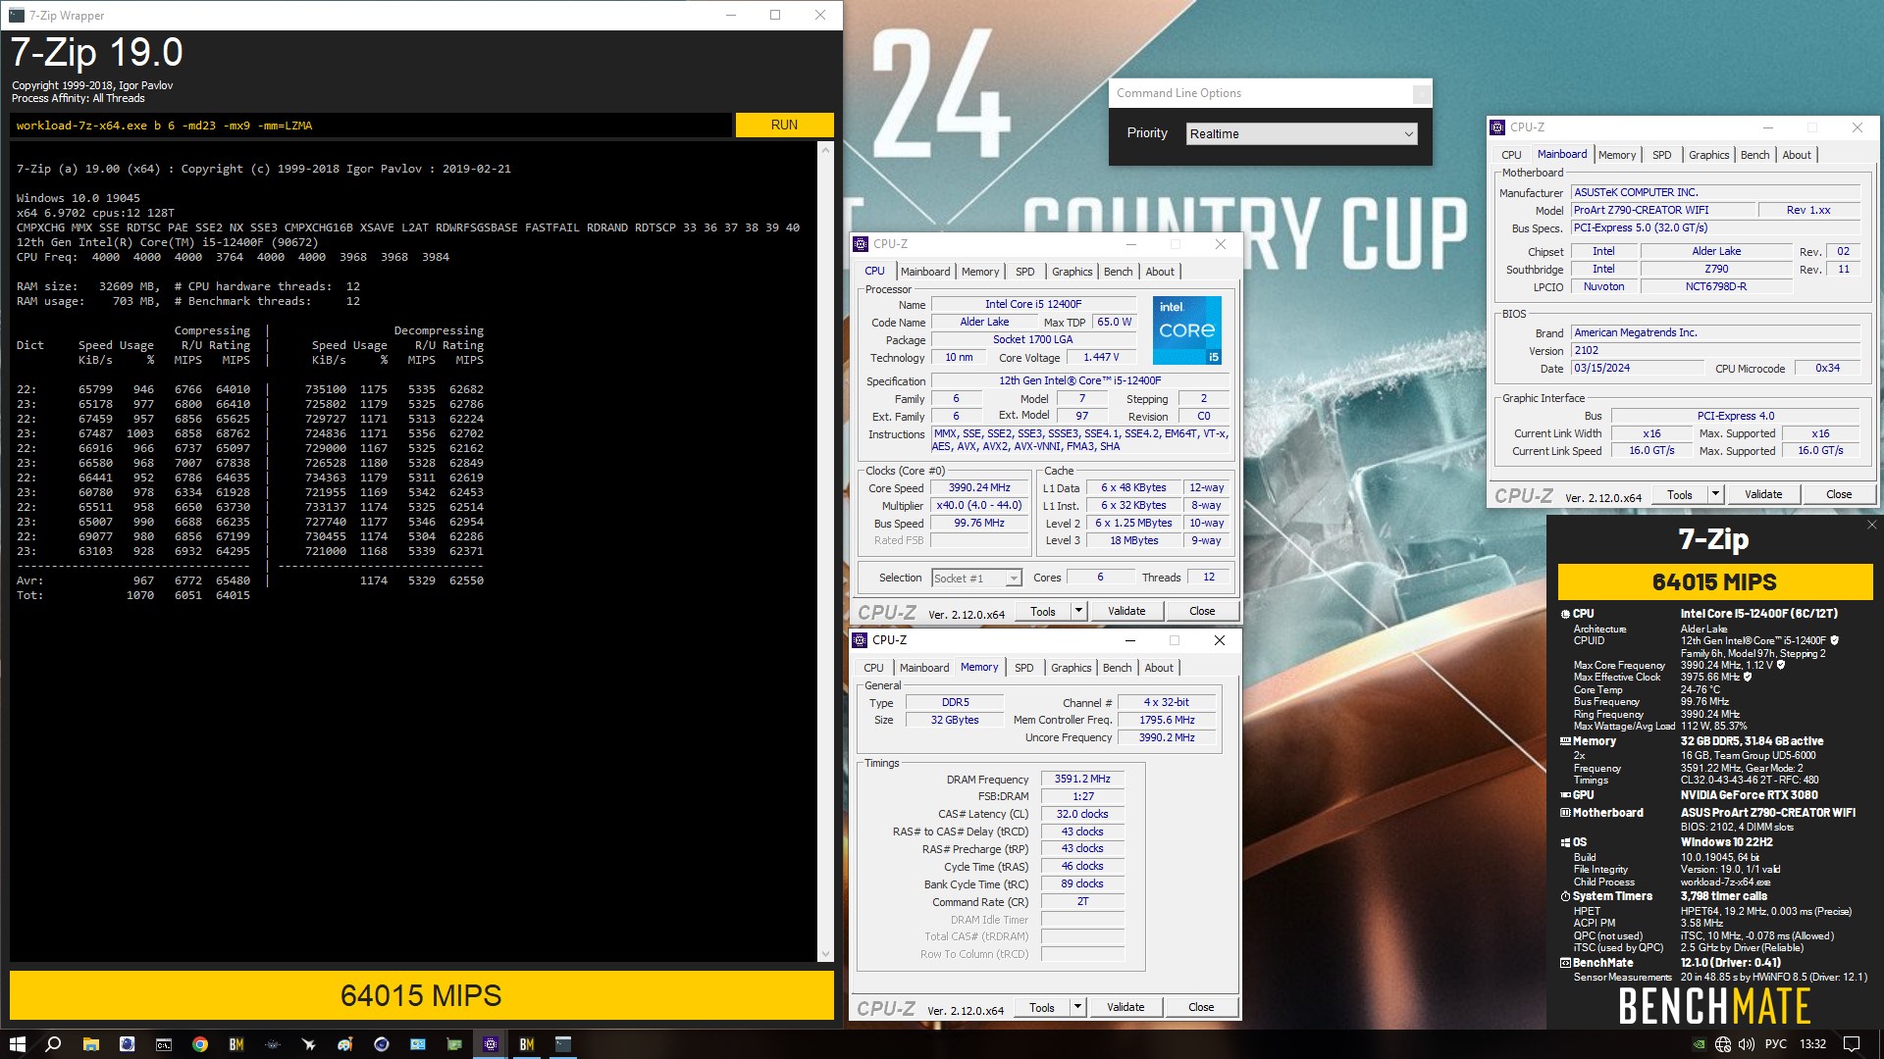Close the Command Line Options panel

click(1420, 93)
